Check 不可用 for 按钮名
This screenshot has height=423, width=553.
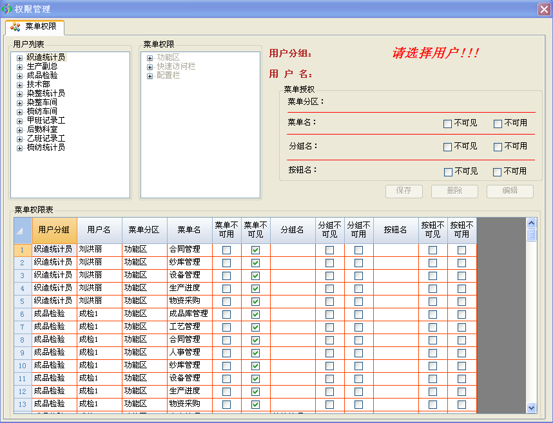click(x=498, y=172)
